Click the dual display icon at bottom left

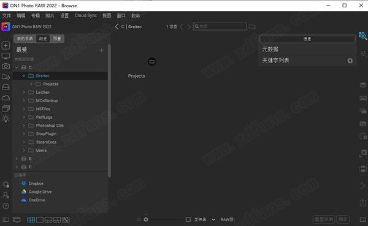tap(17, 220)
